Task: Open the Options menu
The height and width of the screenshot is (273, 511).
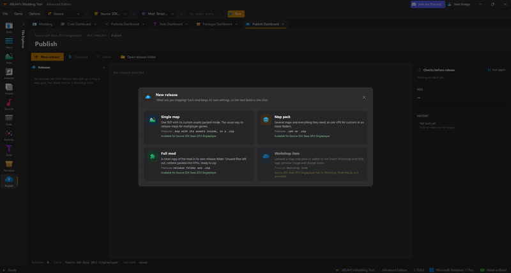Action: pyautogui.click(x=34, y=14)
